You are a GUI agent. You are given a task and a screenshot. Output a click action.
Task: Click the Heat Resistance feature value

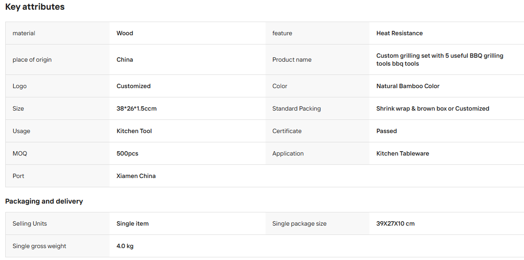pos(399,33)
